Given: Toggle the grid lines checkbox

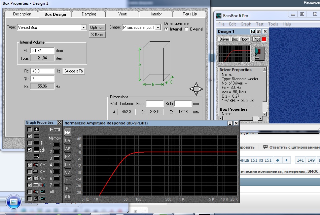Looking at the screenshot, I should point(30,136).
